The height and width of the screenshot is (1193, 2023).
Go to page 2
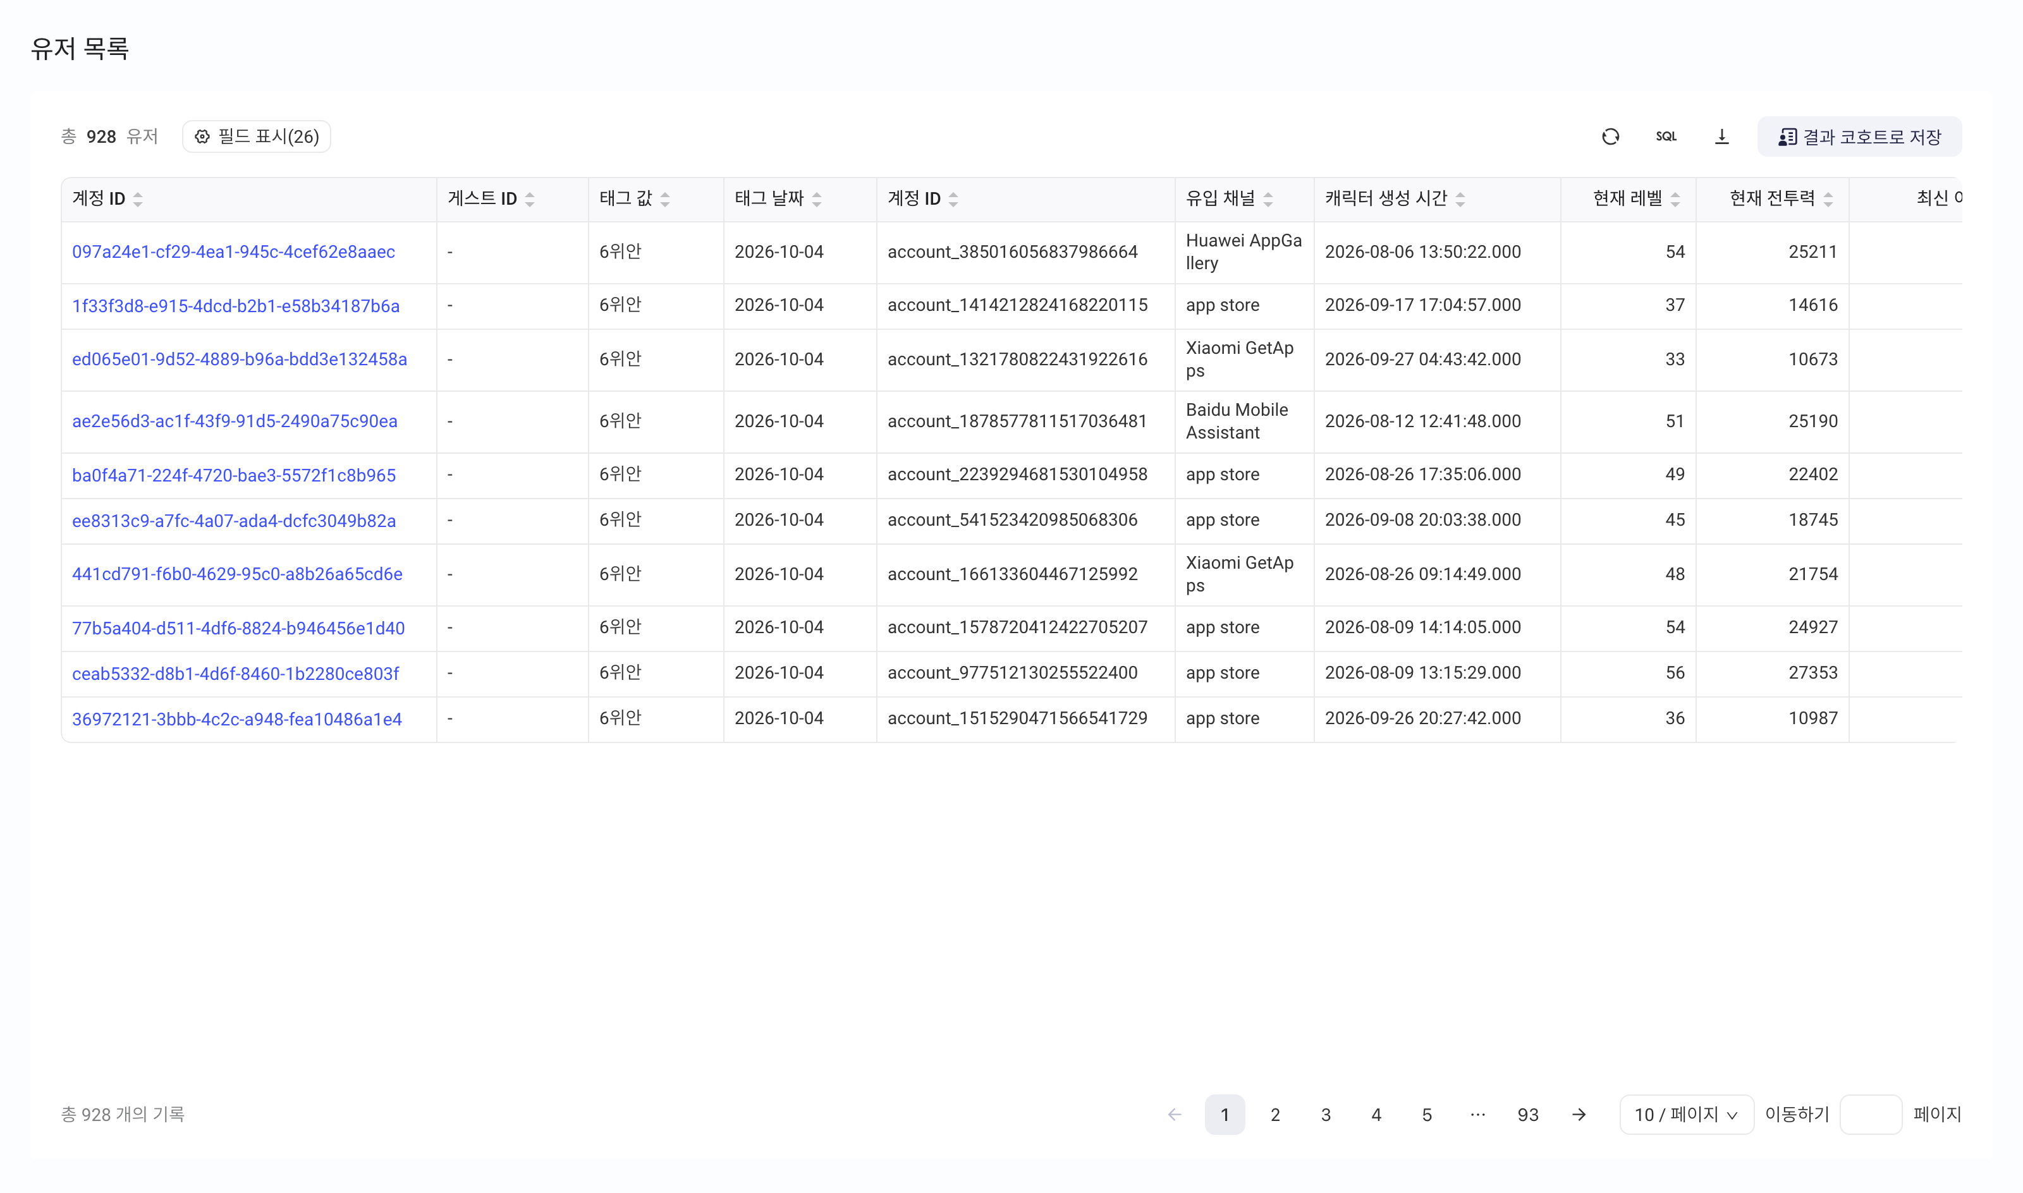tap(1275, 1114)
